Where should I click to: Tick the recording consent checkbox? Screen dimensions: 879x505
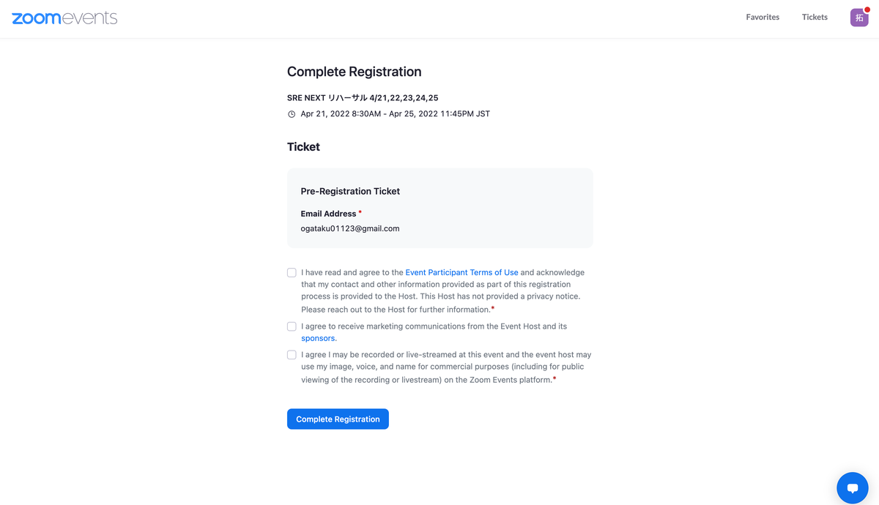pos(292,354)
